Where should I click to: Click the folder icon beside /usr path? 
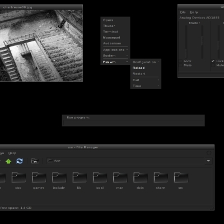click(x=50, y=161)
